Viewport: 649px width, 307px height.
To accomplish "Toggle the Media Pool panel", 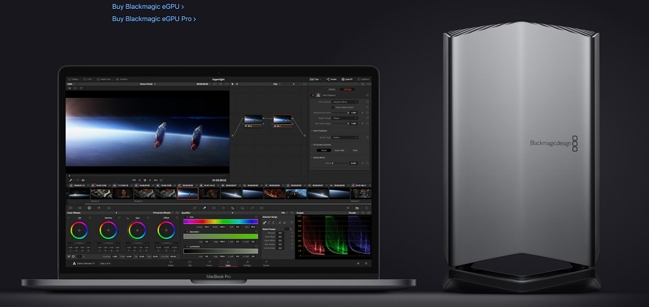I will coord(104,79).
